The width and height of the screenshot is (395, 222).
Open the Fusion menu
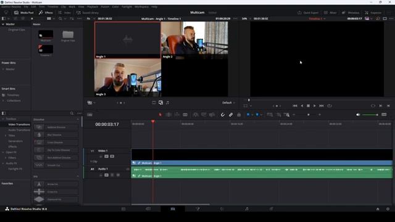click(105, 7)
